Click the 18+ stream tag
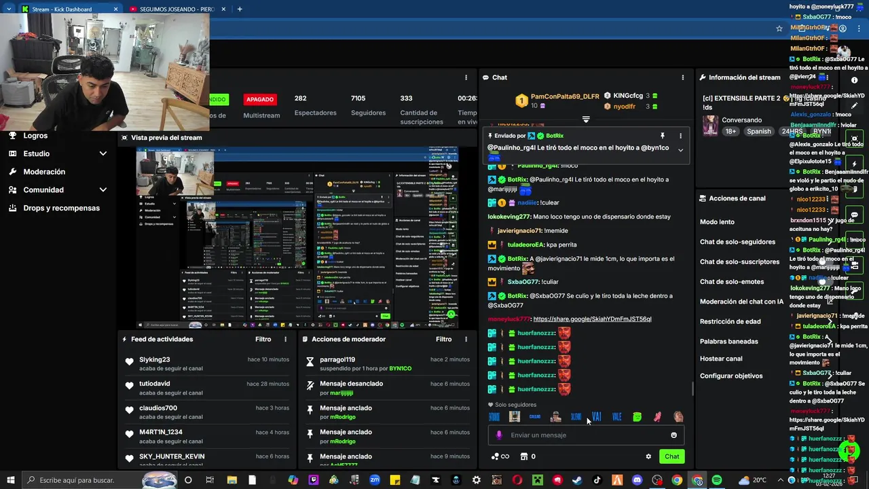The width and height of the screenshot is (869, 489). coord(730,131)
